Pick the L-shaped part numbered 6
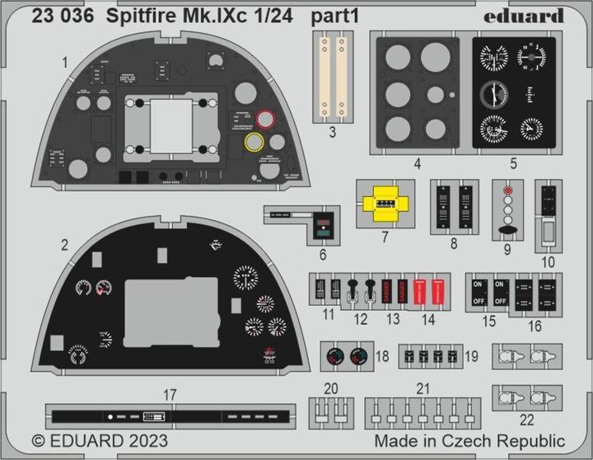The image size is (593, 460). pyautogui.click(x=301, y=225)
